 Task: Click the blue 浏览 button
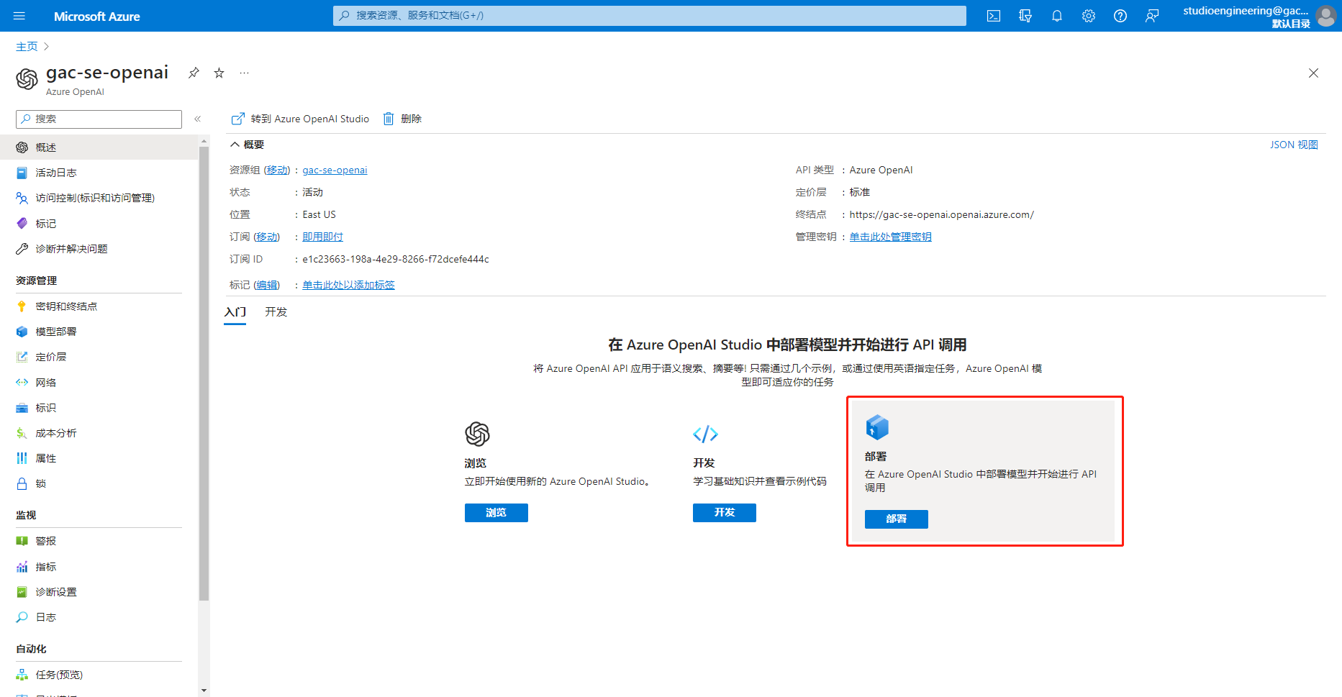(x=497, y=513)
